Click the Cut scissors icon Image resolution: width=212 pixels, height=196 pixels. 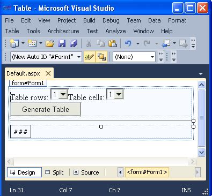pos(89,43)
